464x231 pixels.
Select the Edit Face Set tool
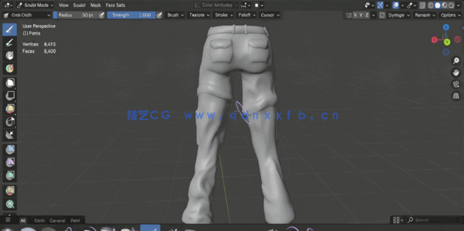pos(10,190)
